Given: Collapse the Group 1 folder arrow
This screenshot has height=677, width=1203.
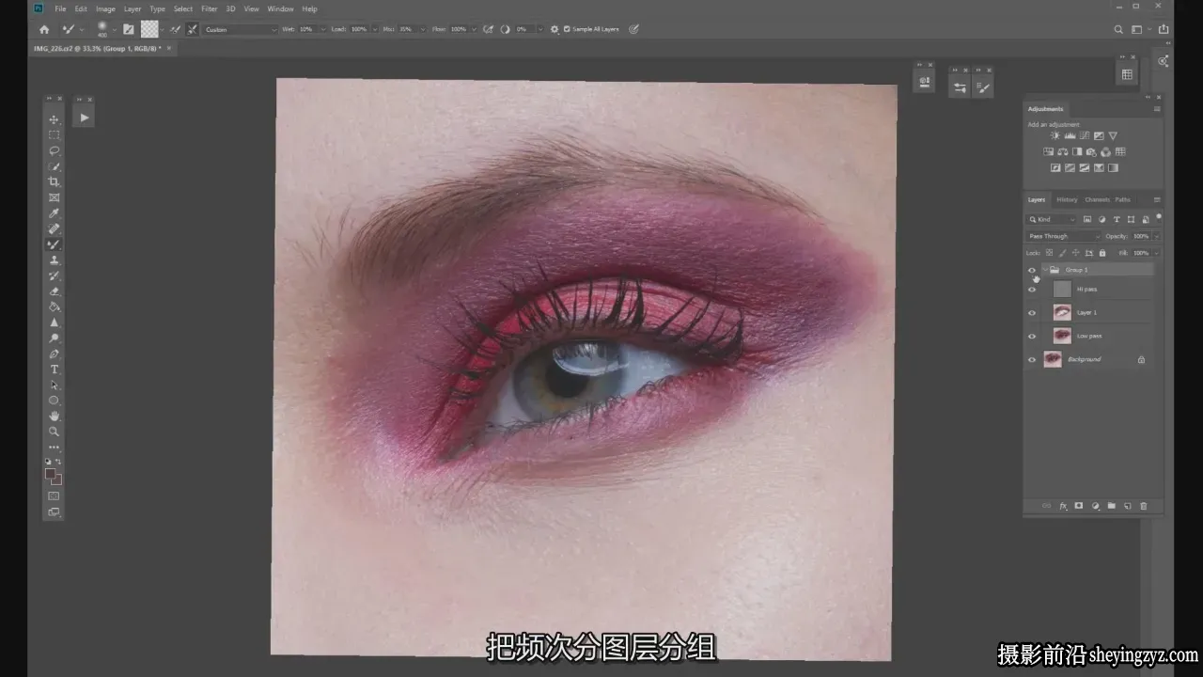Looking at the screenshot, I should pyautogui.click(x=1044, y=270).
